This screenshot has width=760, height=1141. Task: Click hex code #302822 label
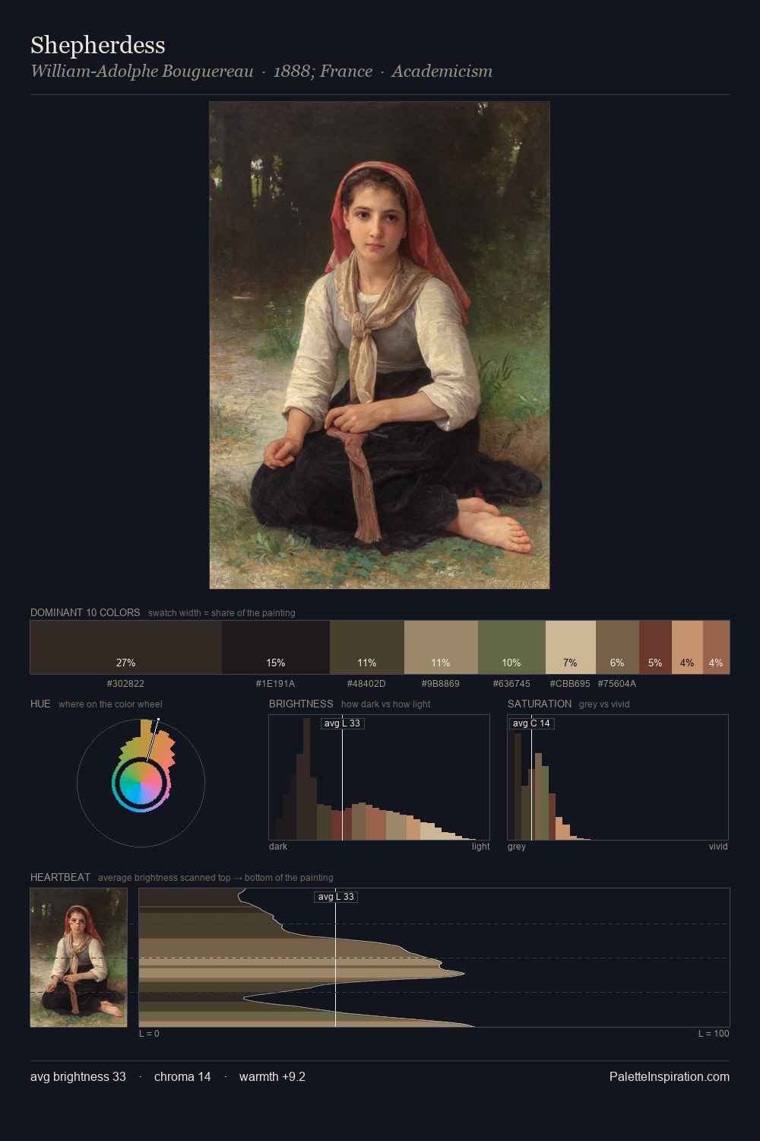coord(125,684)
